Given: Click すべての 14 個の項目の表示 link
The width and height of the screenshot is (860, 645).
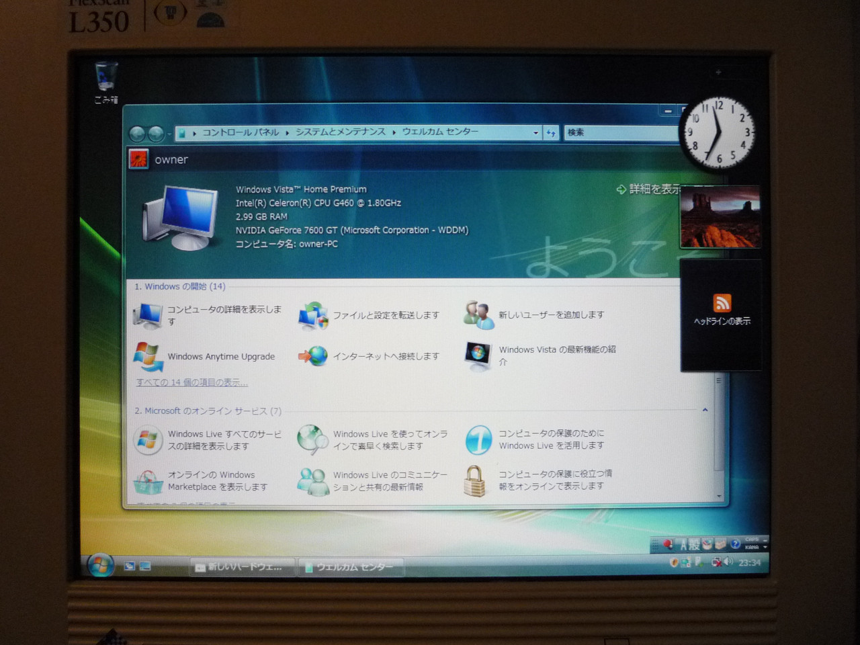Looking at the screenshot, I should pyautogui.click(x=192, y=382).
